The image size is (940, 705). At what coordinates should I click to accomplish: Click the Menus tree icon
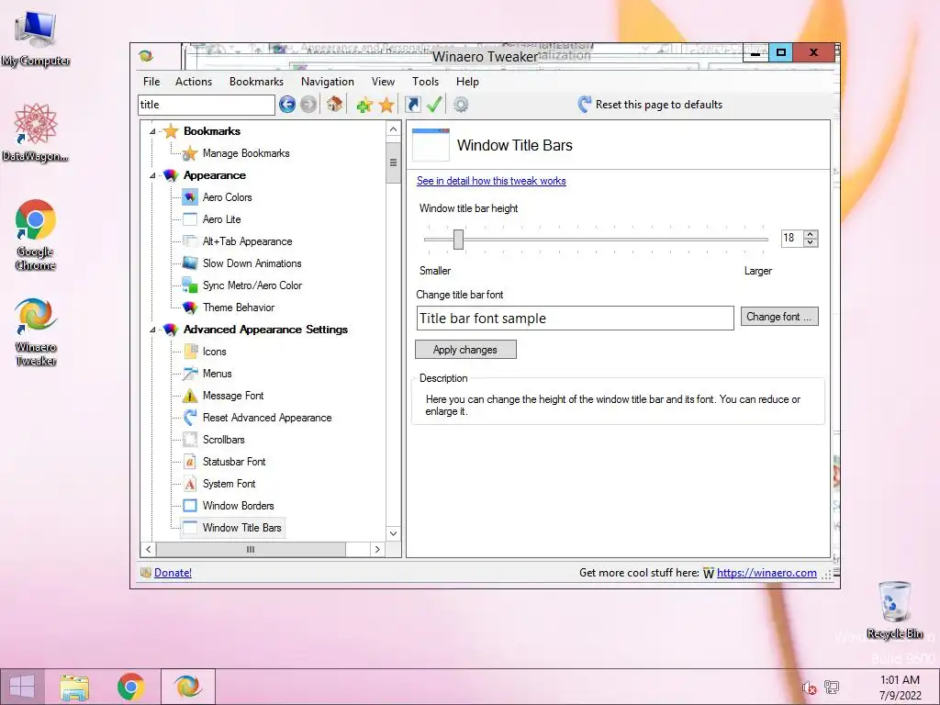click(x=190, y=374)
